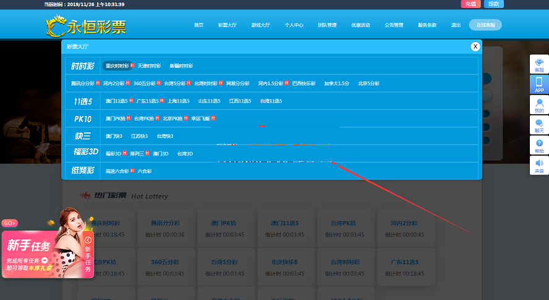Screen dimensions: 549x300
Task: Open 首页 in the top navigation
Action: 198,25
